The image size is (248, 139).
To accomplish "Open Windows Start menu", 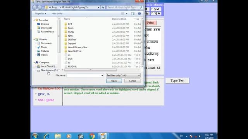I will pos(35,136).
